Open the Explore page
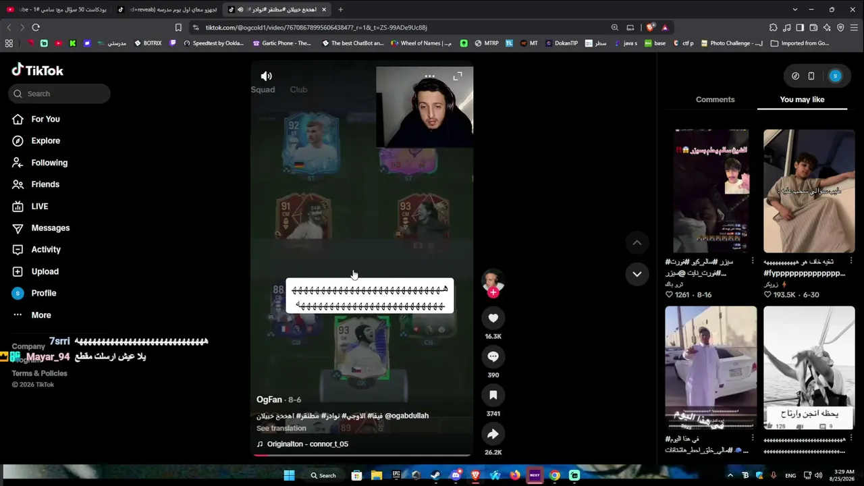 pos(36,140)
